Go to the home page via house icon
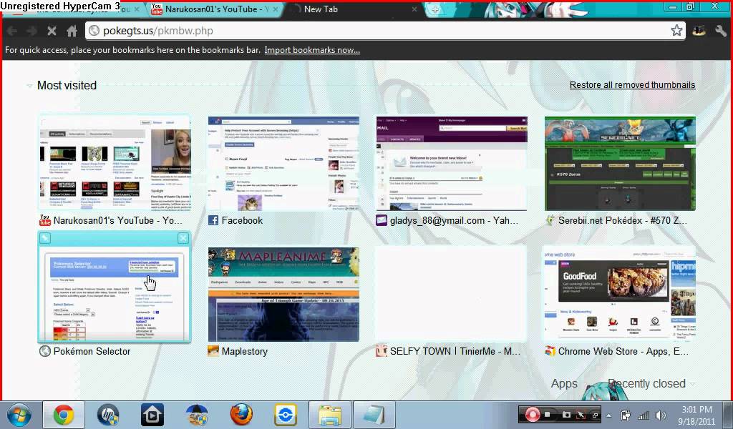The height and width of the screenshot is (429, 733). tap(72, 31)
